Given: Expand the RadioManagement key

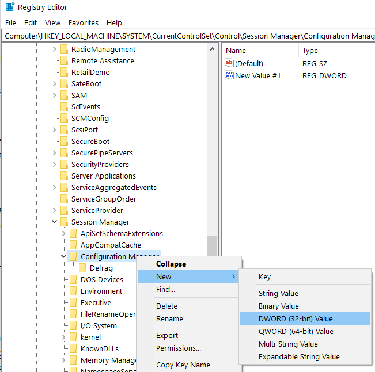Looking at the screenshot, I should [55, 50].
